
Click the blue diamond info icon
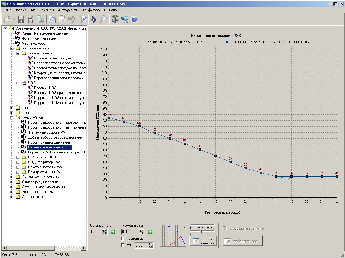(x=93, y=19)
